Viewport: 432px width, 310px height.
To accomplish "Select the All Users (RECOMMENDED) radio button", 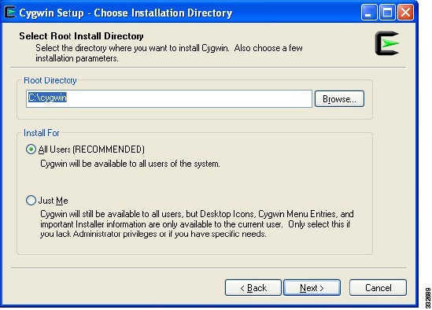I will pos(31,149).
